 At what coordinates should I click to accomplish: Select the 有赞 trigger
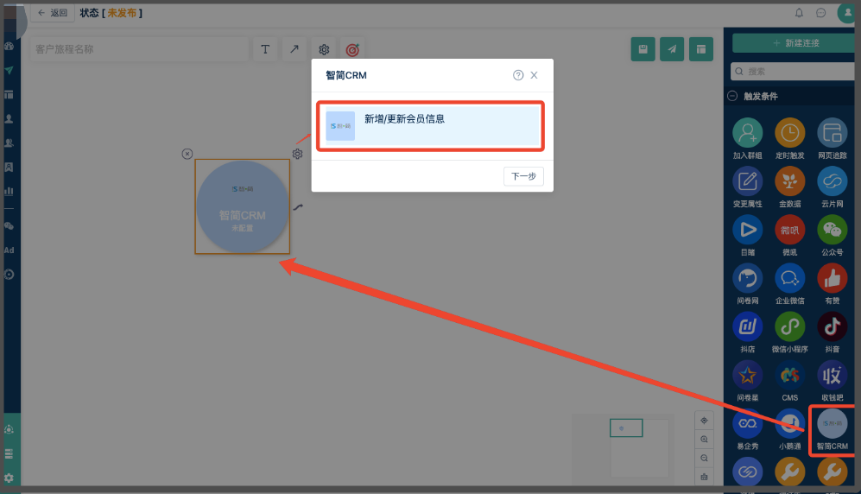(832, 284)
